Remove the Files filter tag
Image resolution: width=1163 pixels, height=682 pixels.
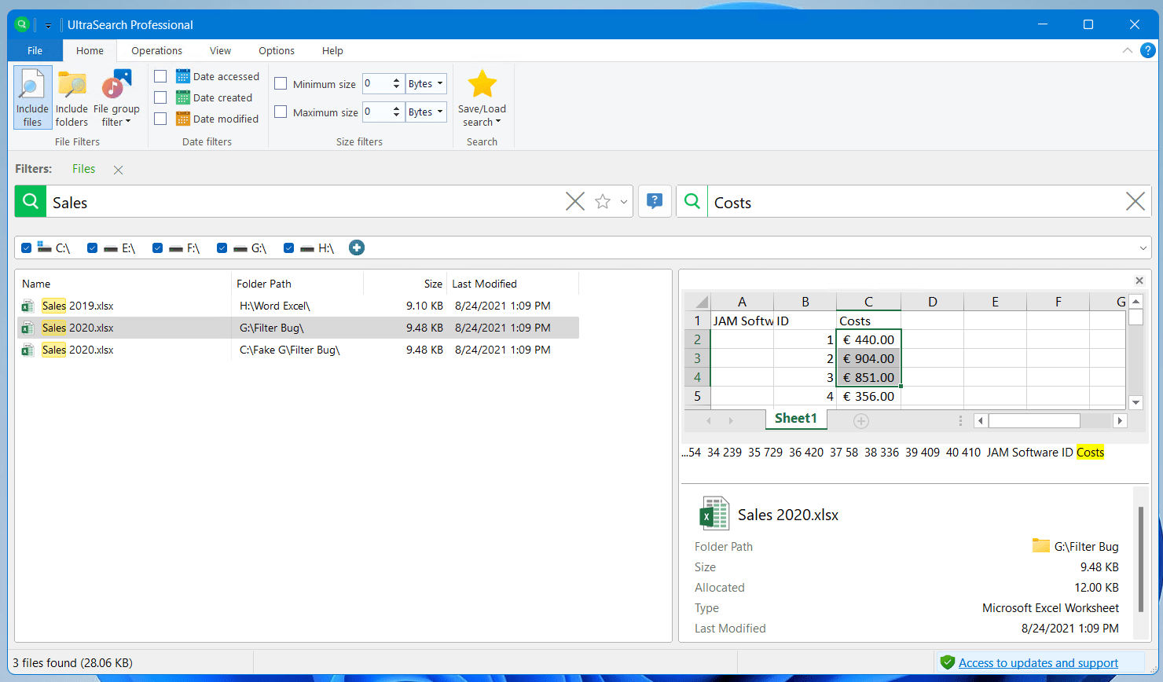[x=118, y=170]
